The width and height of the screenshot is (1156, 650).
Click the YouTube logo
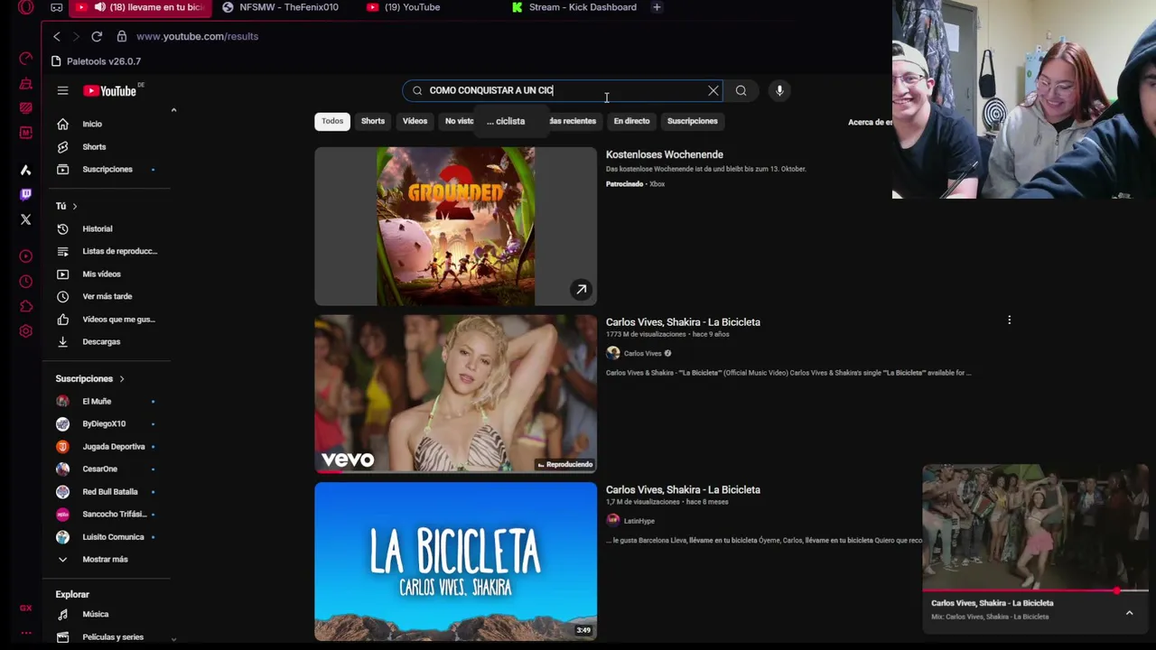pyautogui.click(x=110, y=90)
